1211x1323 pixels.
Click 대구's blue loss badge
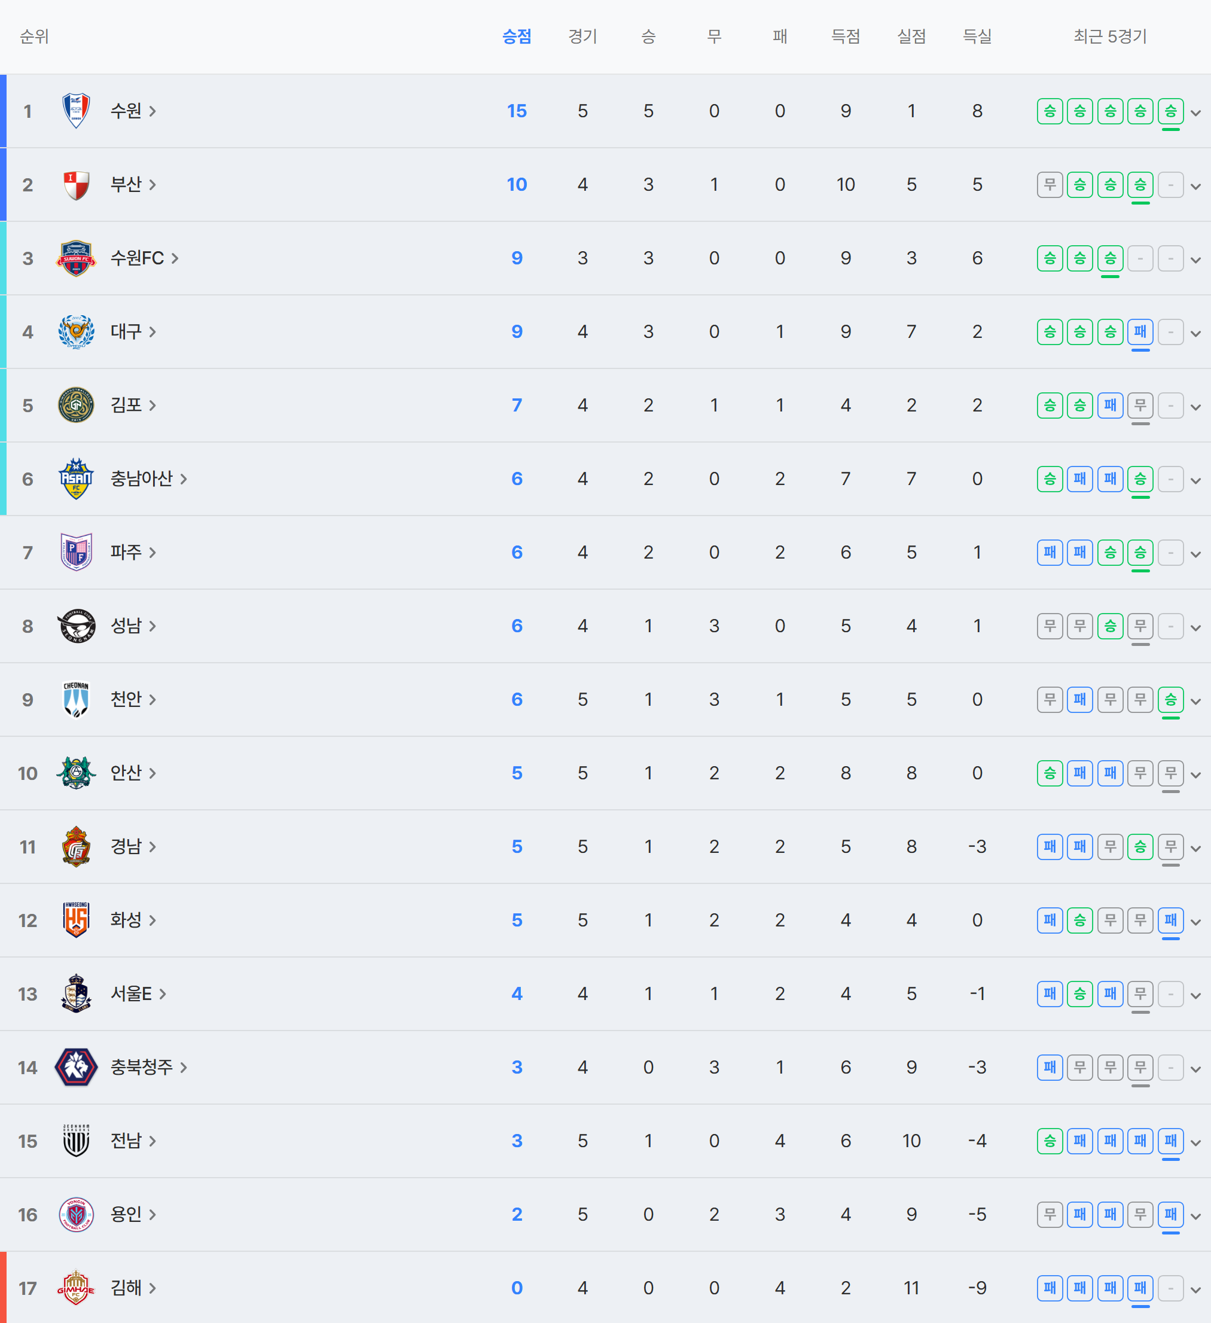[1140, 331]
